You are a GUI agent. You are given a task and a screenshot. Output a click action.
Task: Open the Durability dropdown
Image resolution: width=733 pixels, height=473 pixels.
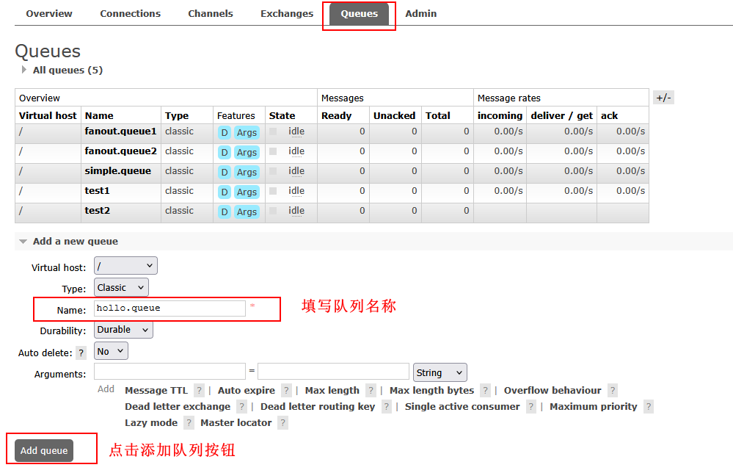click(123, 330)
